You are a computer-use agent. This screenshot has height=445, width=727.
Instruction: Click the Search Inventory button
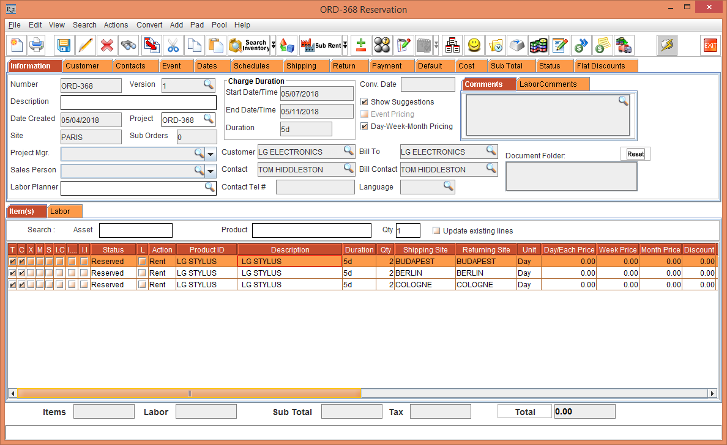coord(248,45)
